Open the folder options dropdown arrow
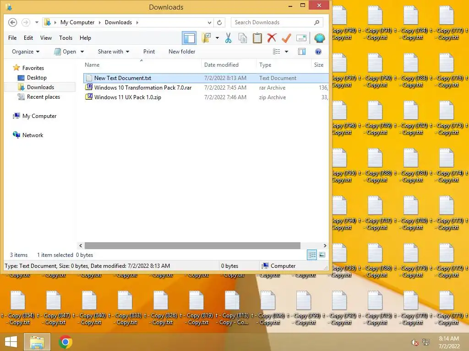This screenshot has height=351, width=469. point(217,38)
